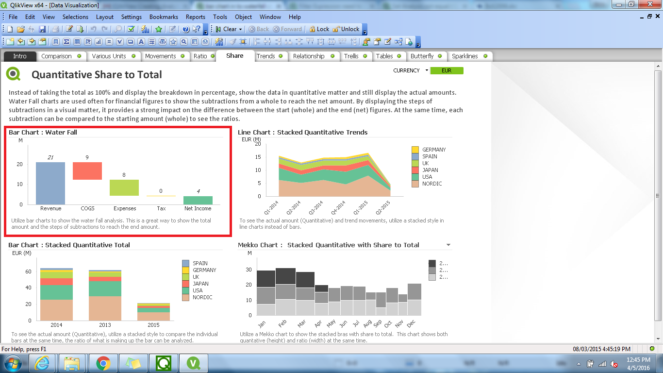663x373 pixels.
Task: Open the Selections menu
Action: (75, 17)
